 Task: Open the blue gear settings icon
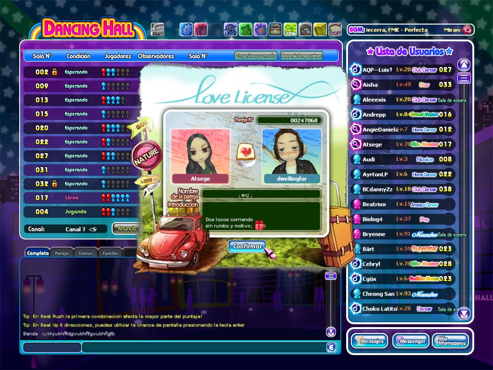[186, 29]
